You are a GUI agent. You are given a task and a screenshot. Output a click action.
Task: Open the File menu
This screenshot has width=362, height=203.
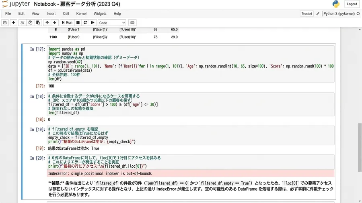click(x=8, y=14)
